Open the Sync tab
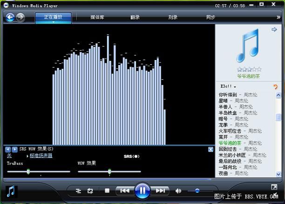Image resolution: width=285 pixels, height=204 pixels. (210, 17)
